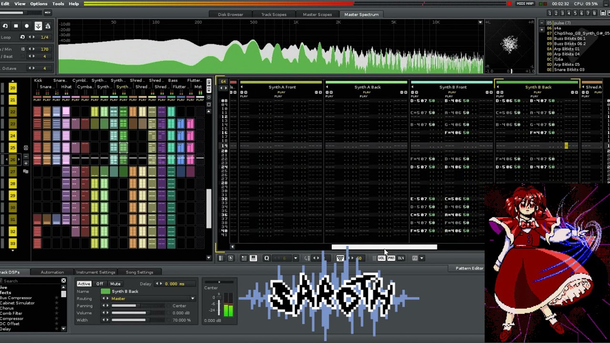Favorite the Chorus effect star
Image resolution: width=610 pixels, height=343 pixels.
[56, 308]
